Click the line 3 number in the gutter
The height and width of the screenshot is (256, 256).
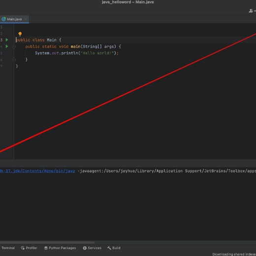1,40
